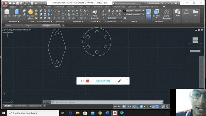Click the Iniciar sesión button
The height and width of the screenshot is (116, 206).
(154, 3)
